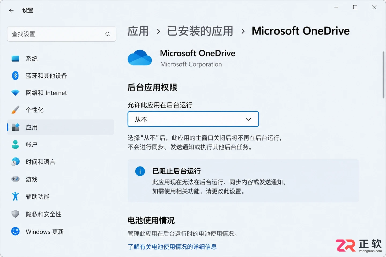
Task: Go to 蓝牙和其他设备 settings
Action: (x=46, y=76)
